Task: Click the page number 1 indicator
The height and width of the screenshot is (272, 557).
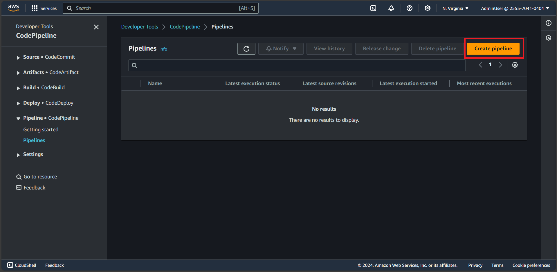Action: [x=490, y=65]
